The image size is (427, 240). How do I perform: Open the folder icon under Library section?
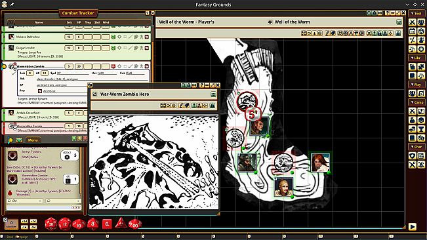[413, 67]
